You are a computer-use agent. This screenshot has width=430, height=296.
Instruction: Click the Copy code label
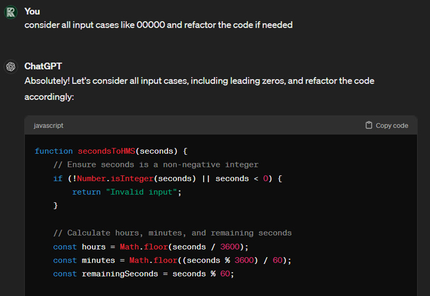(x=392, y=125)
